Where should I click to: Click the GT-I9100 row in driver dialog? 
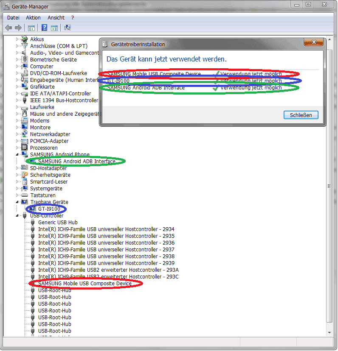click(194, 81)
